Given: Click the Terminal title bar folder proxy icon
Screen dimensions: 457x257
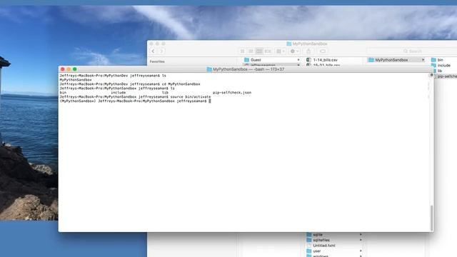Looking at the screenshot, I should (209, 69).
